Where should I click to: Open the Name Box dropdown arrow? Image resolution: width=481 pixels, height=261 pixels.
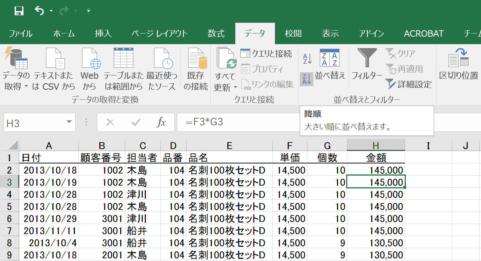(69, 122)
